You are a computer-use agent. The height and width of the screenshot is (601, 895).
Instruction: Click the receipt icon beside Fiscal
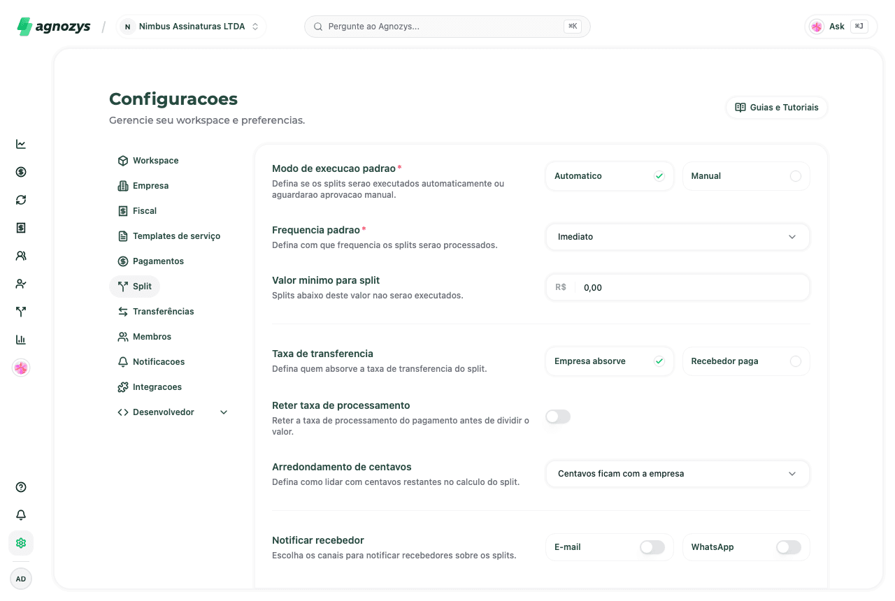point(123,211)
